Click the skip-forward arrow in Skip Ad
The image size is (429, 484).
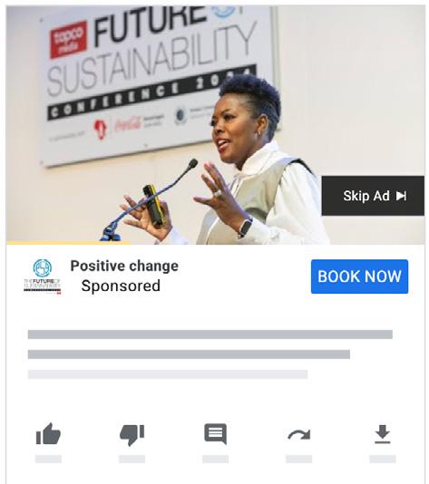coord(401,196)
